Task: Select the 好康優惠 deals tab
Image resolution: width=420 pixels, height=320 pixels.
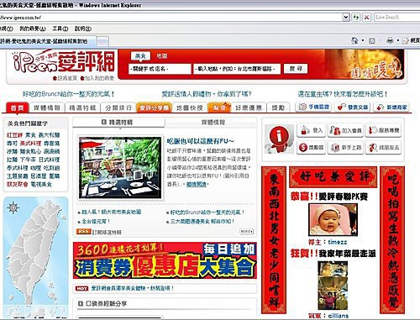Action: [x=249, y=108]
